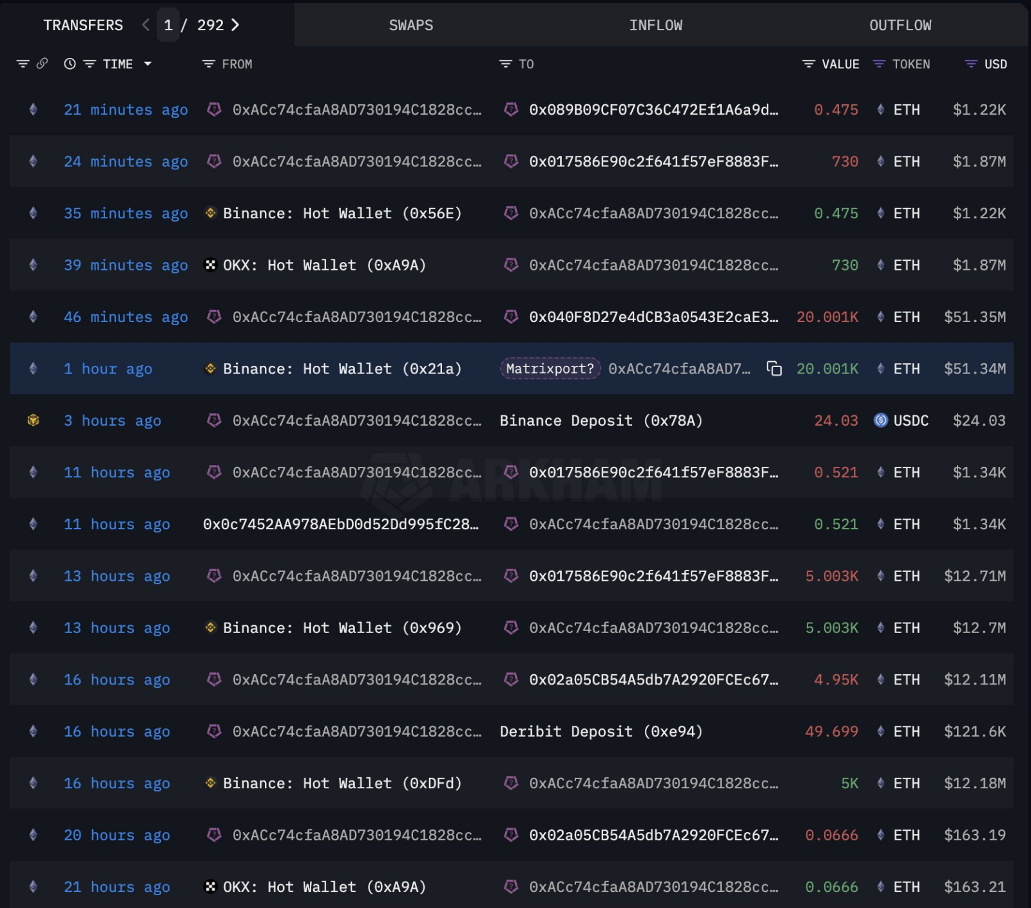The image size is (1031, 908).
Task: Click the 24.03 USDC value
Action: coord(836,421)
